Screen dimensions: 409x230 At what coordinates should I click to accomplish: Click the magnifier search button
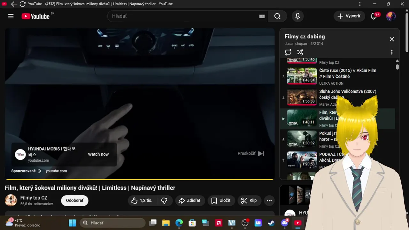tap(277, 16)
